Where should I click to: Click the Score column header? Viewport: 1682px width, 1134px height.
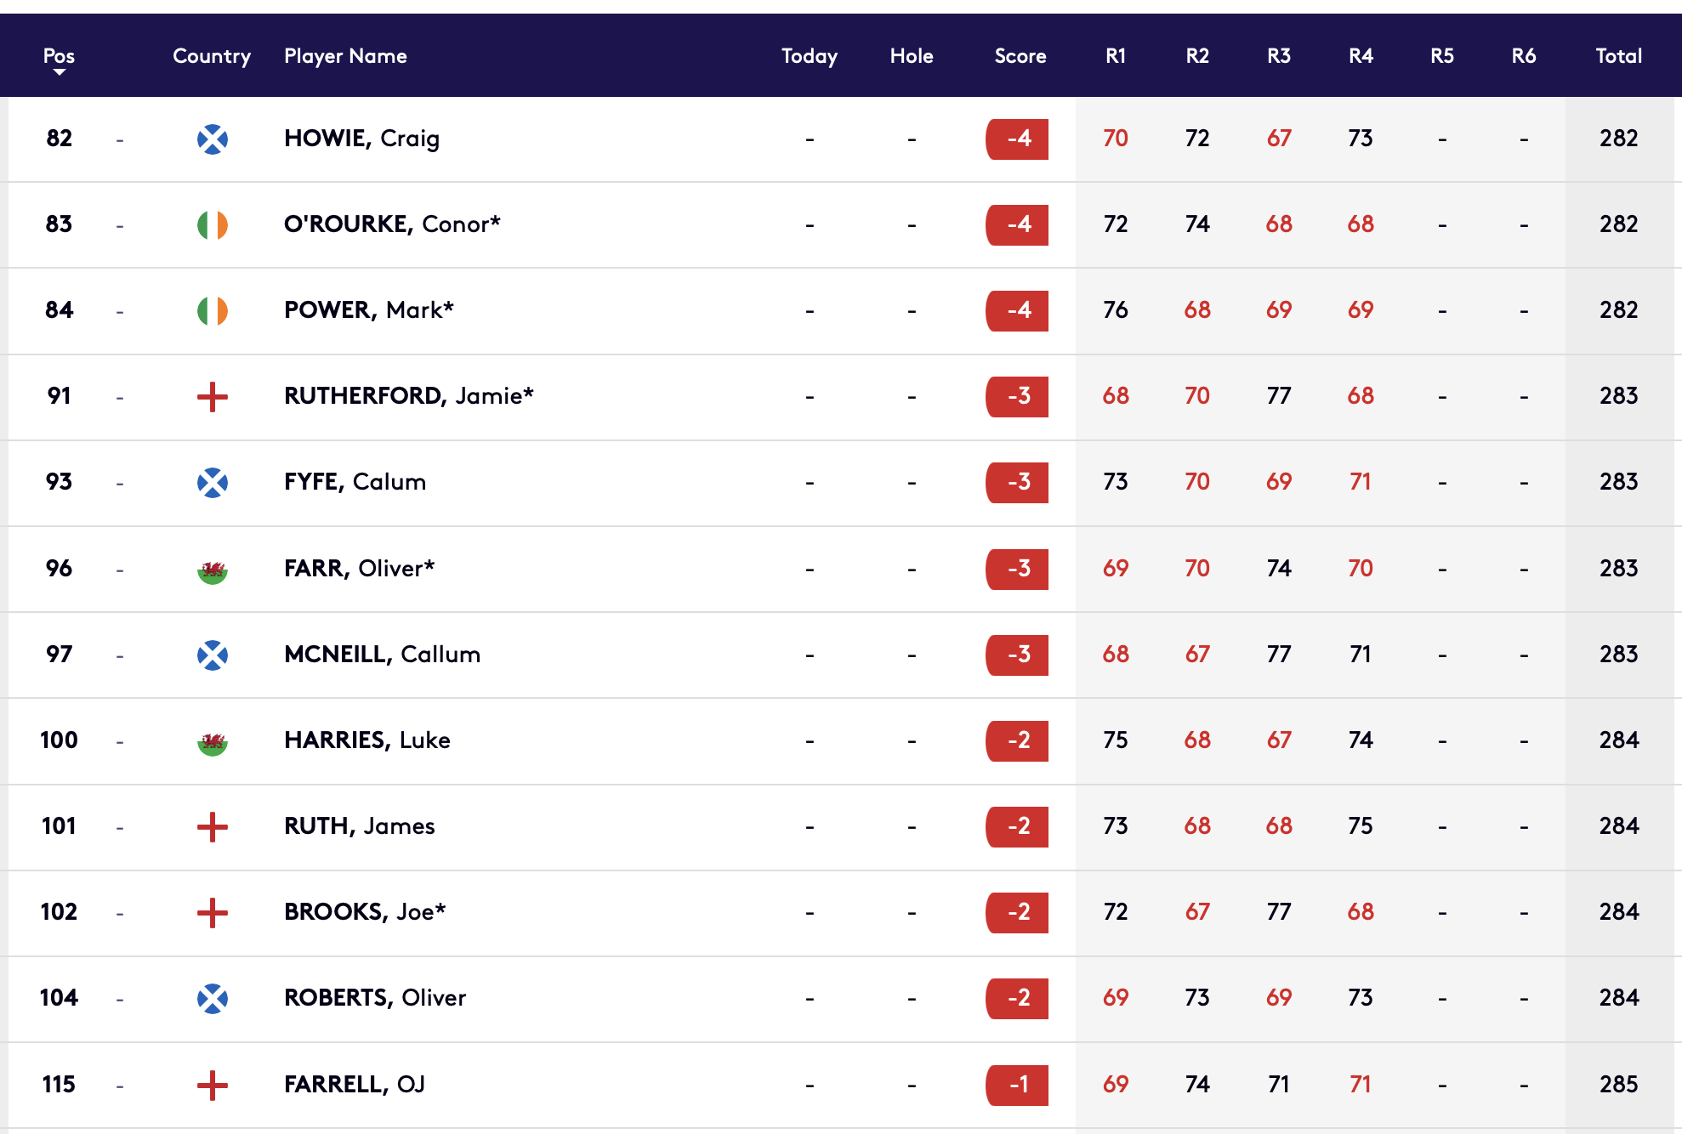point(1020,56)
